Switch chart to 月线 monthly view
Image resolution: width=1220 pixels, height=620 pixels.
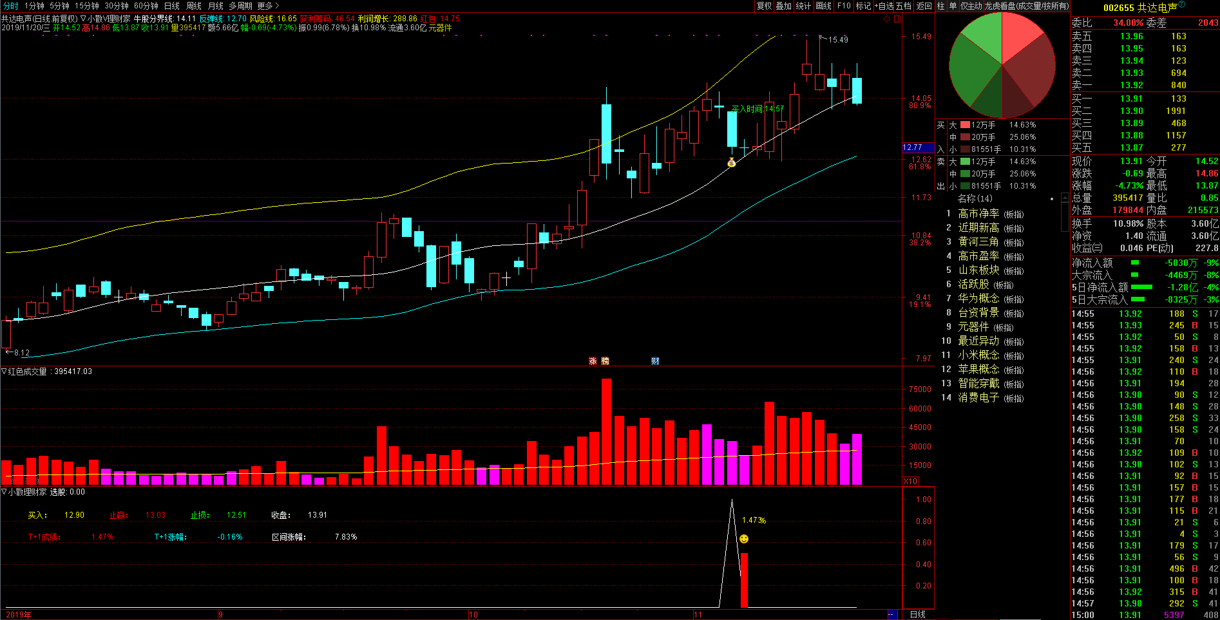pos(216,6)
